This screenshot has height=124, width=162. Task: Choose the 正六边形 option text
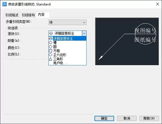coord(60,55)
